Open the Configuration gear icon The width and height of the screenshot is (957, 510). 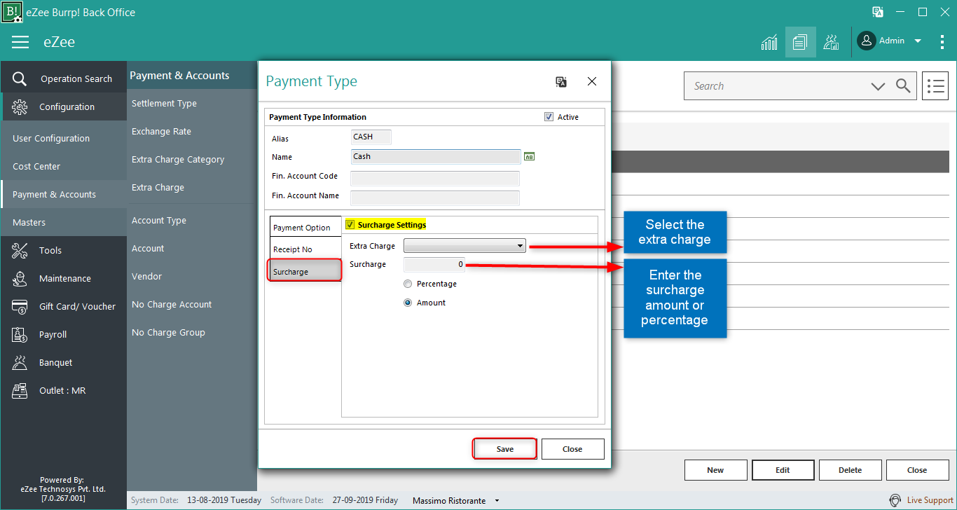20,106
